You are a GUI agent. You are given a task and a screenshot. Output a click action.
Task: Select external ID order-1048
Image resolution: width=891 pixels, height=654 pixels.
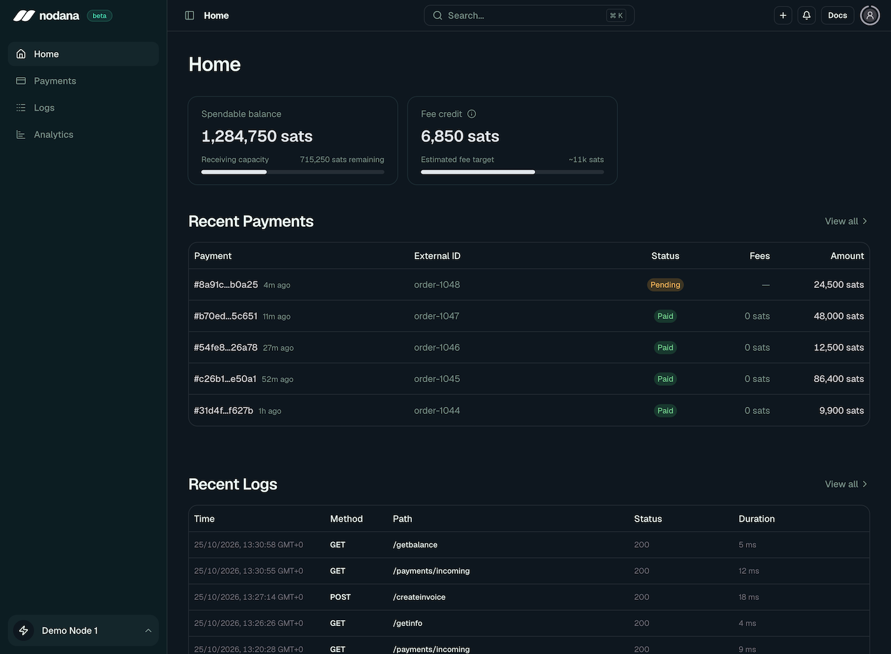[437, 285]
